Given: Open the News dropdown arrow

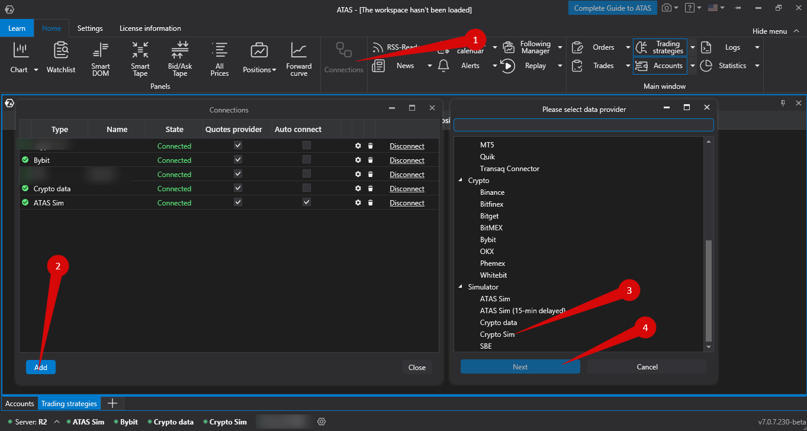Looking at the screenshot, I should (430, 66).
